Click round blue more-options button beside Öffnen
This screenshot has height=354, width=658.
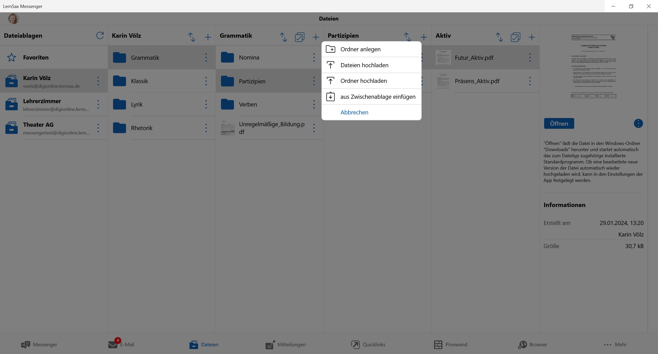(638, 124)
